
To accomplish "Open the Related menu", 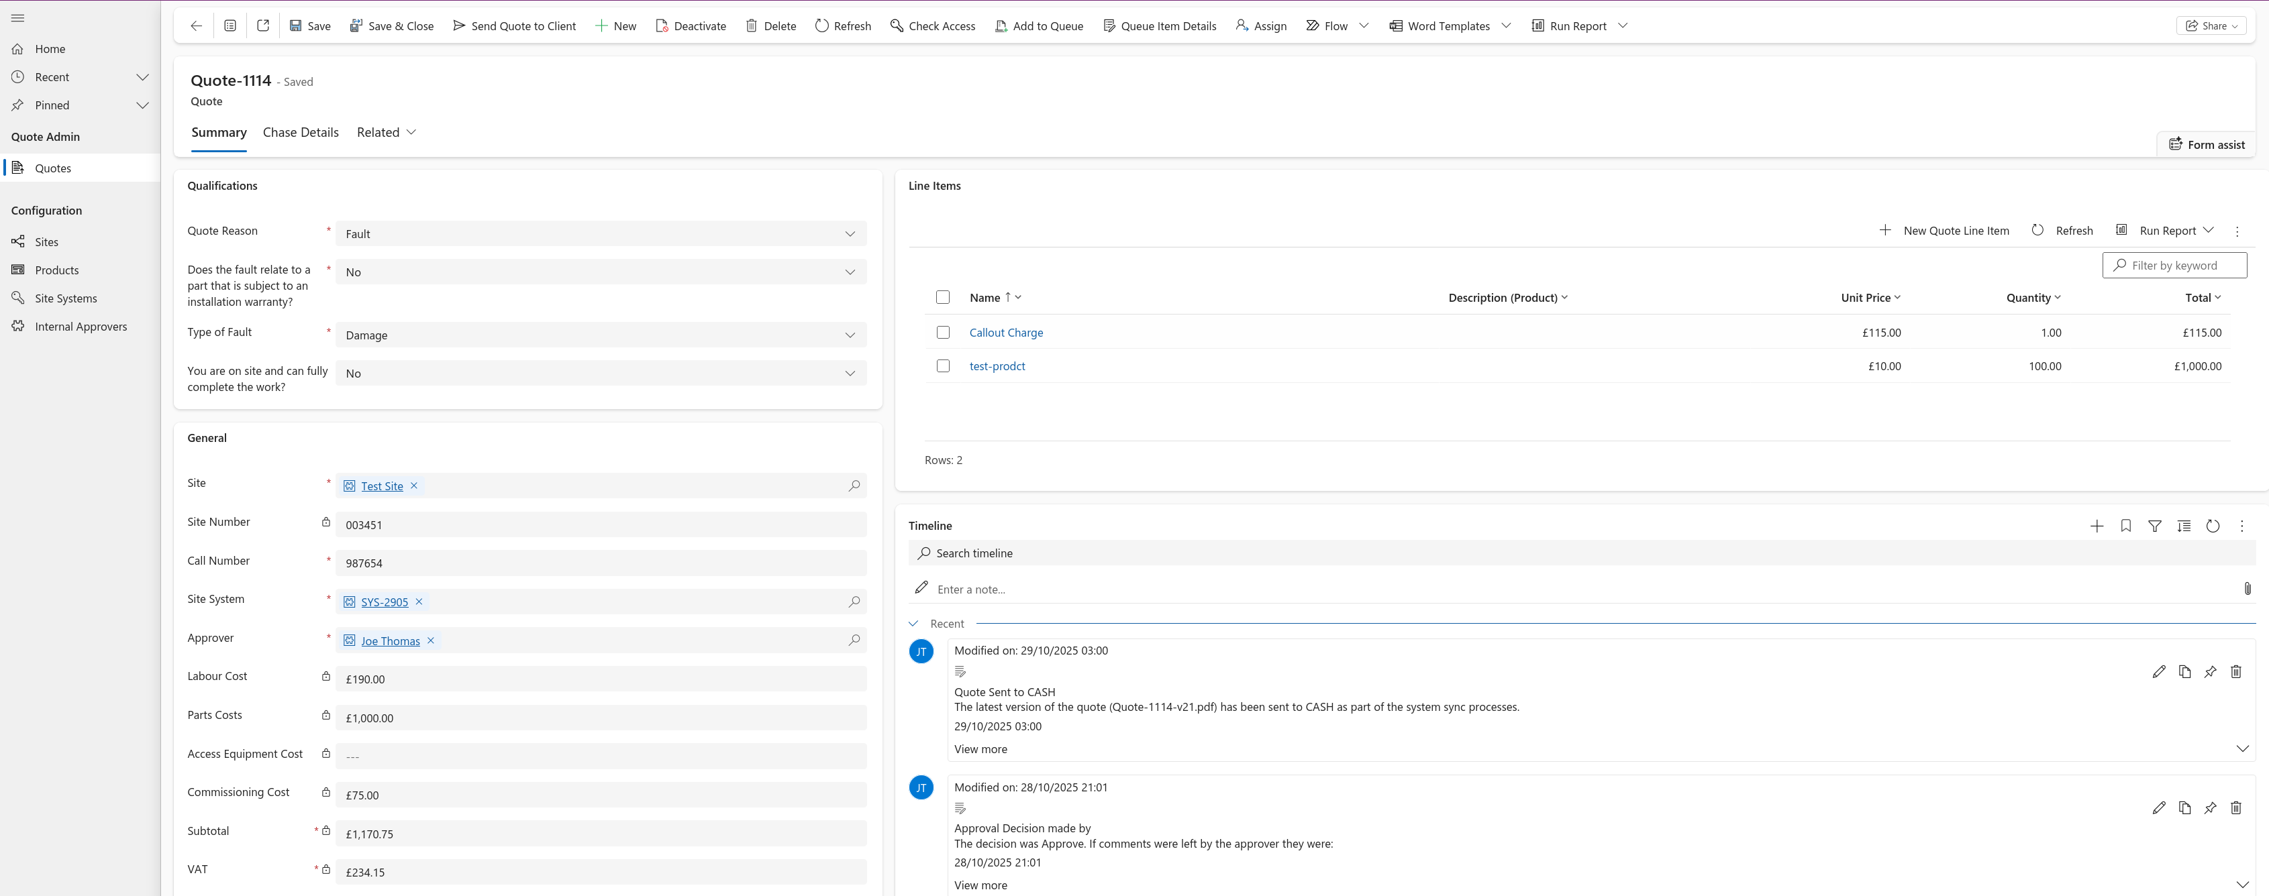I will (x=386, y=132).
